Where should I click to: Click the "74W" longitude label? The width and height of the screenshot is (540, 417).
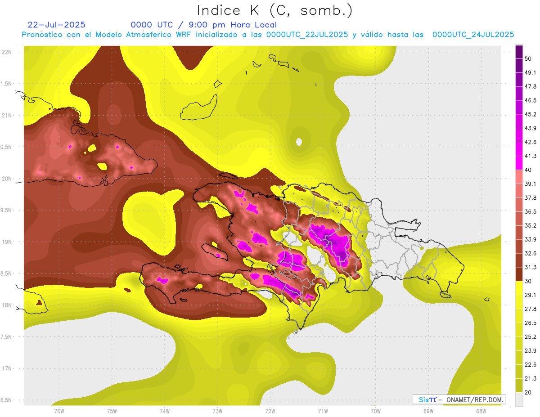165,411
